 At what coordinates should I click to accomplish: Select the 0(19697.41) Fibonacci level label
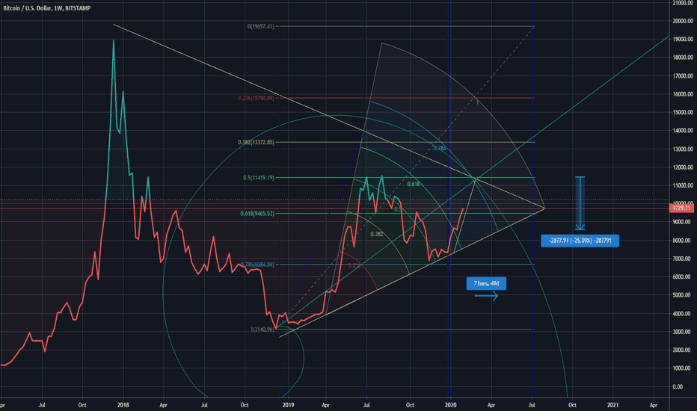click(x=261, y=27)
